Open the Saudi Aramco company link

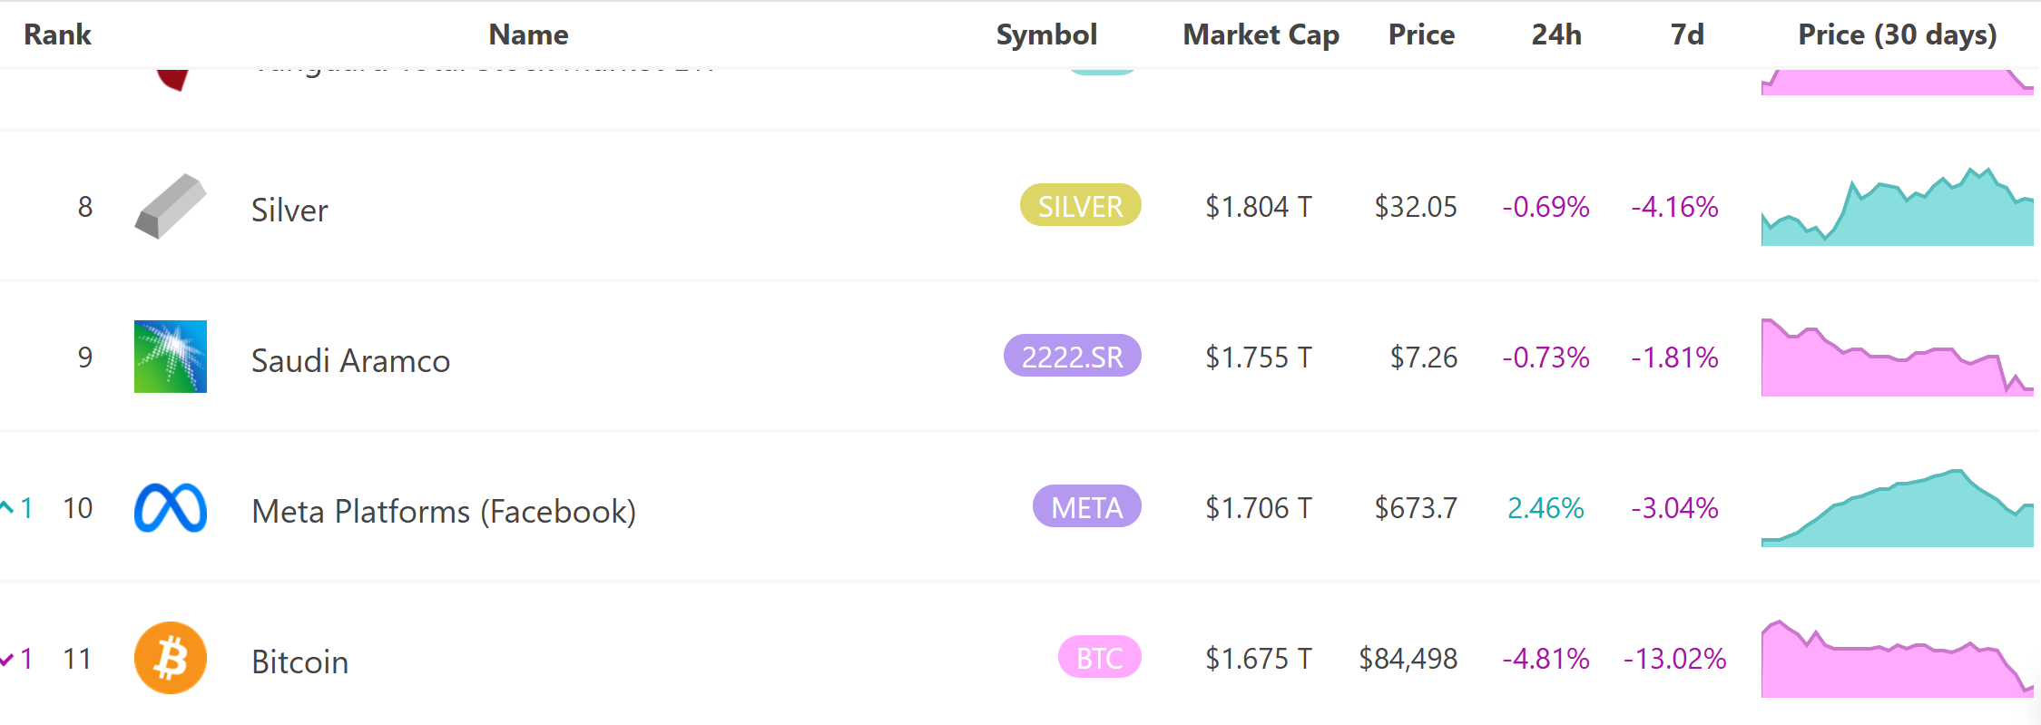350,360
